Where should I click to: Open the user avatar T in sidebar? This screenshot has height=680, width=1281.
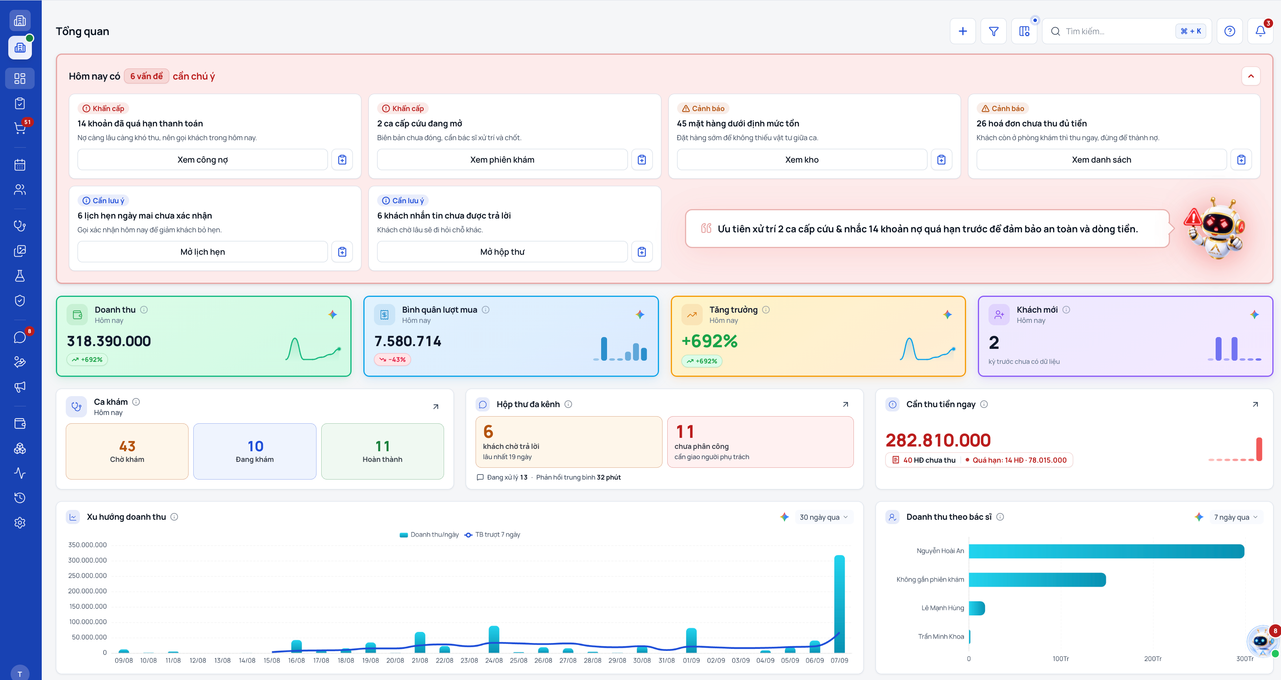point(20,673)
